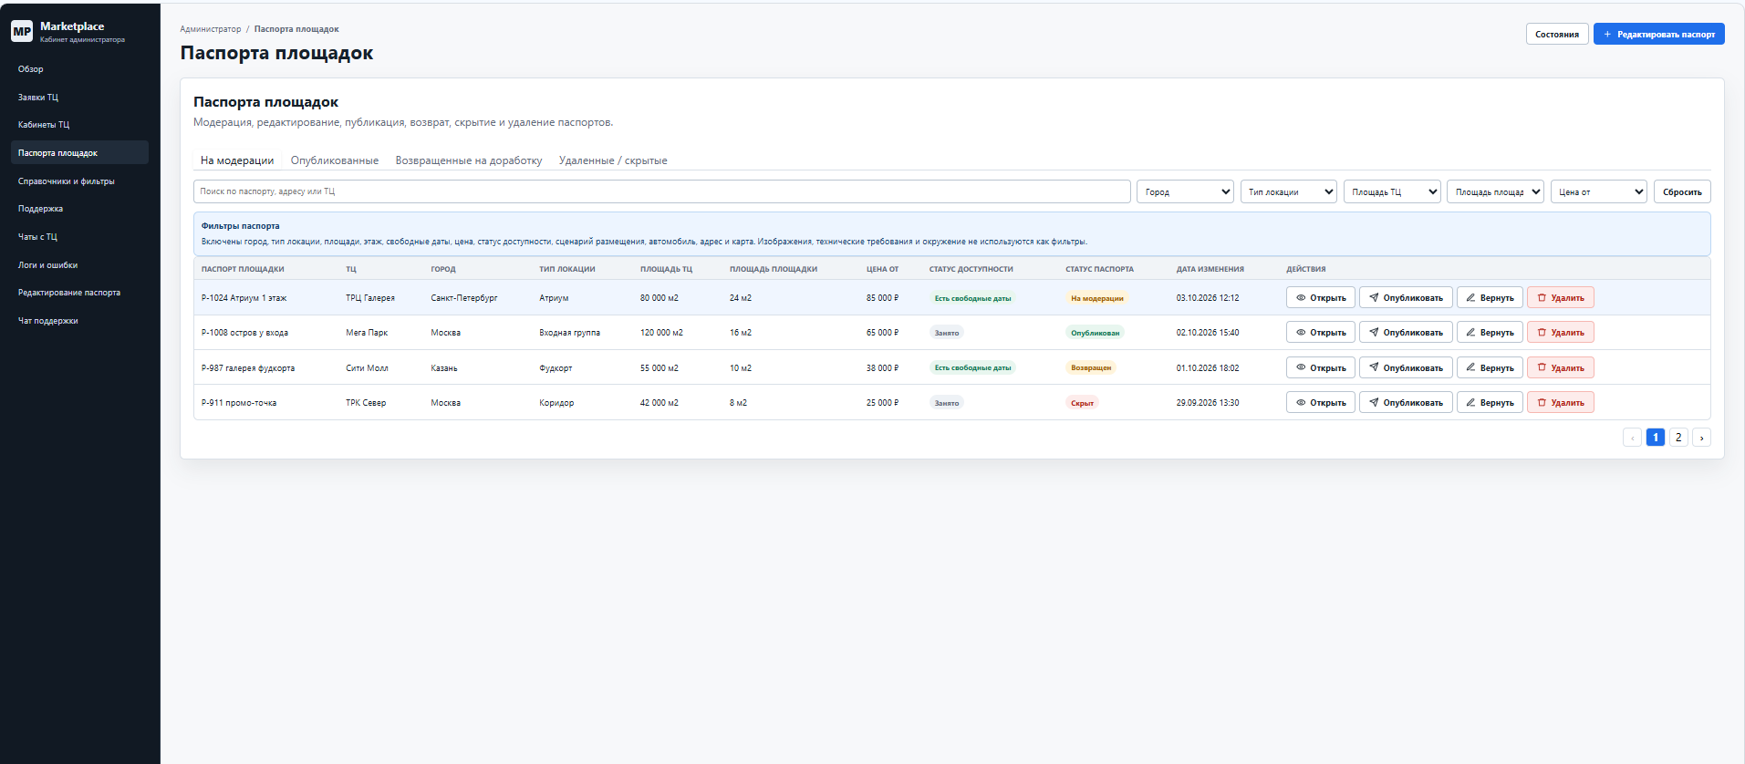Switch to the Опубликованные tab

[335, 160]
